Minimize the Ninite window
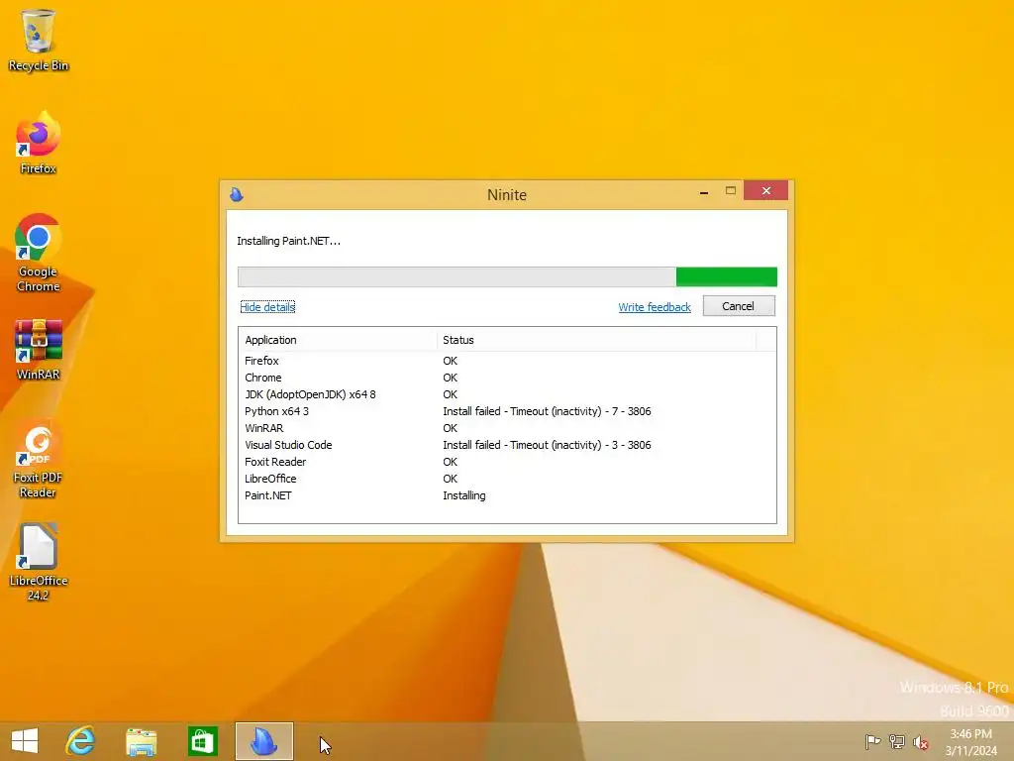Image resolution: width=1014 pixels, height=761 pixels. click(704, 191)
